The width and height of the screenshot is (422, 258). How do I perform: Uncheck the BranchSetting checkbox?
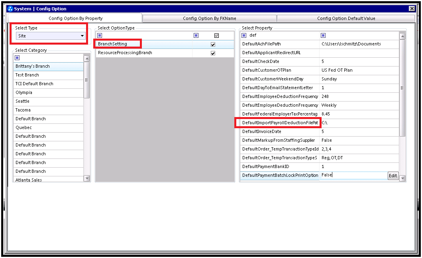click(213, 44)
